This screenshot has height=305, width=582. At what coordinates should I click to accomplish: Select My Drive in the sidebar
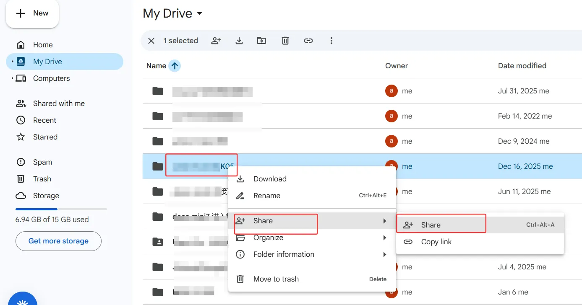(x=65, y=62)
